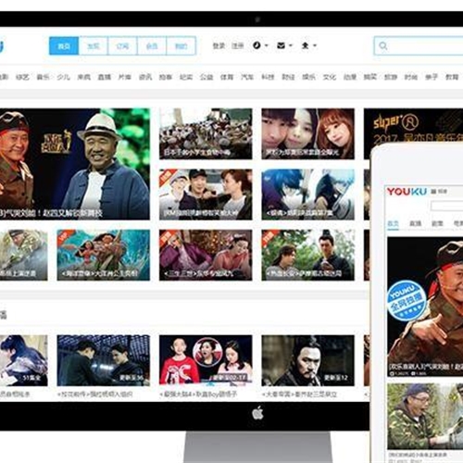Viewport: 463px width, 463px height.
Task: Open the watch history clock icon
Action: tap(257, 45)
